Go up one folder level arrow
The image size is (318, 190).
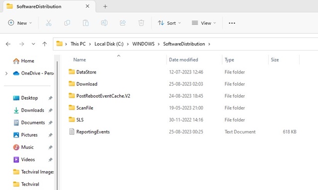click(45, 44)
